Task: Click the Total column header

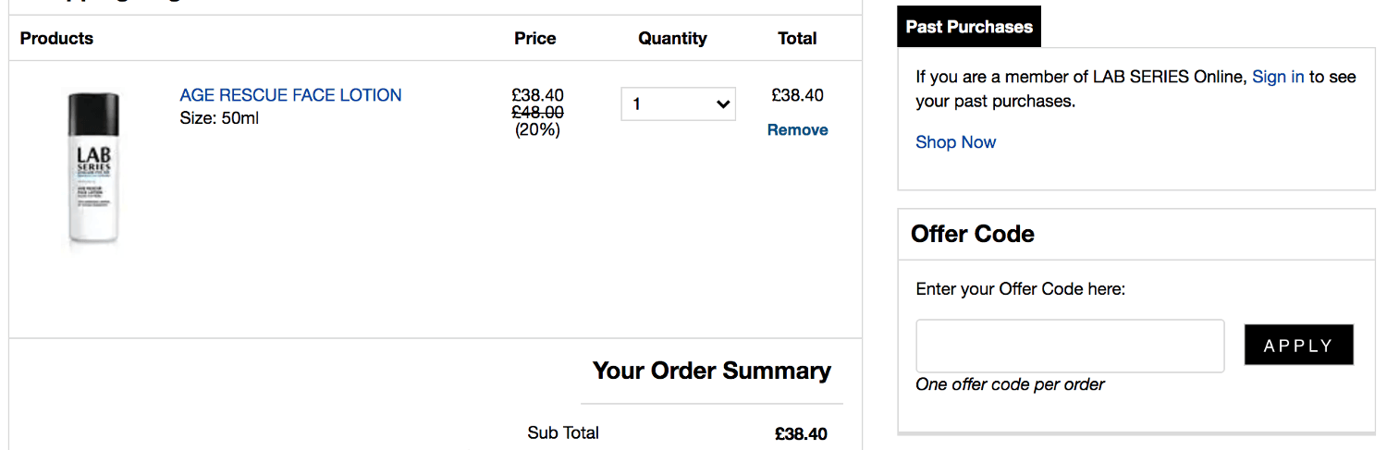Action: point(797,39)
